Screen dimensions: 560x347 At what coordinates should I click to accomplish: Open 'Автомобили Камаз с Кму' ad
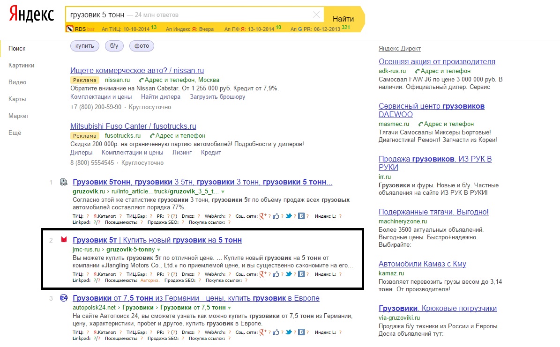pos(422,264)
